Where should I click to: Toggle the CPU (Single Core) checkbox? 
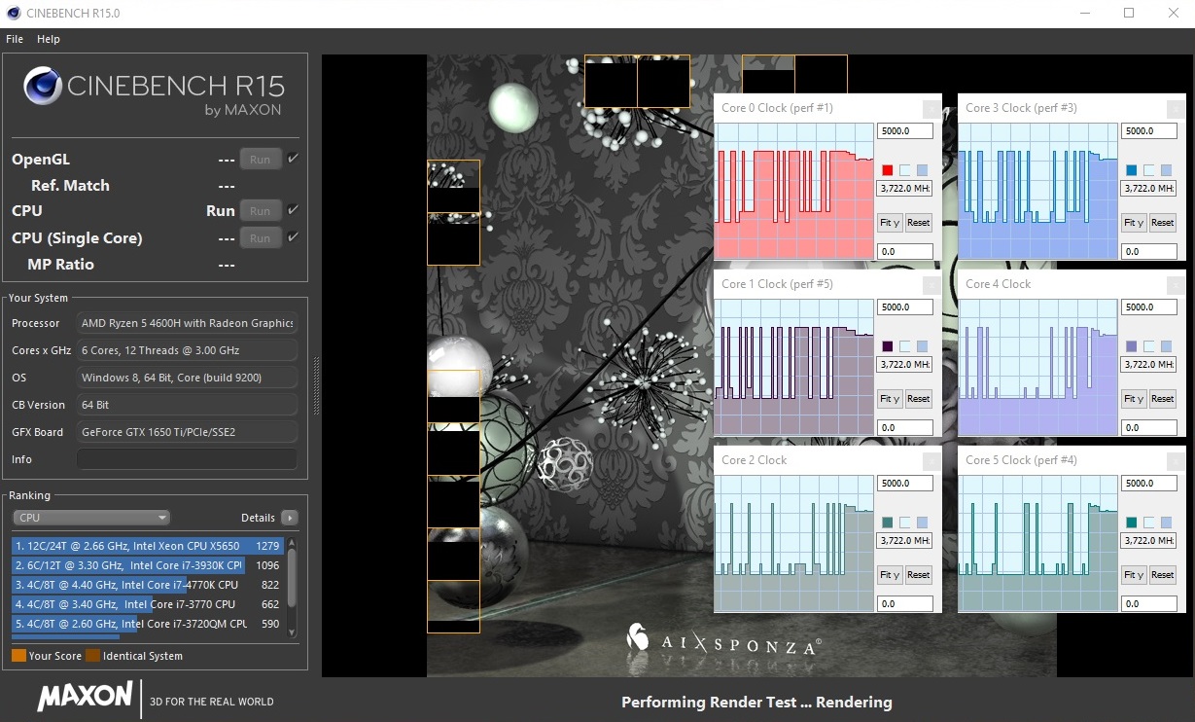pos(293,237)
